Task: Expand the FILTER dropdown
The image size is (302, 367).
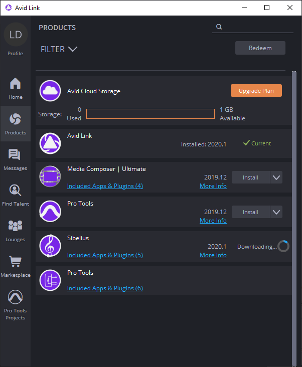Action: click(x=59, y=49)
